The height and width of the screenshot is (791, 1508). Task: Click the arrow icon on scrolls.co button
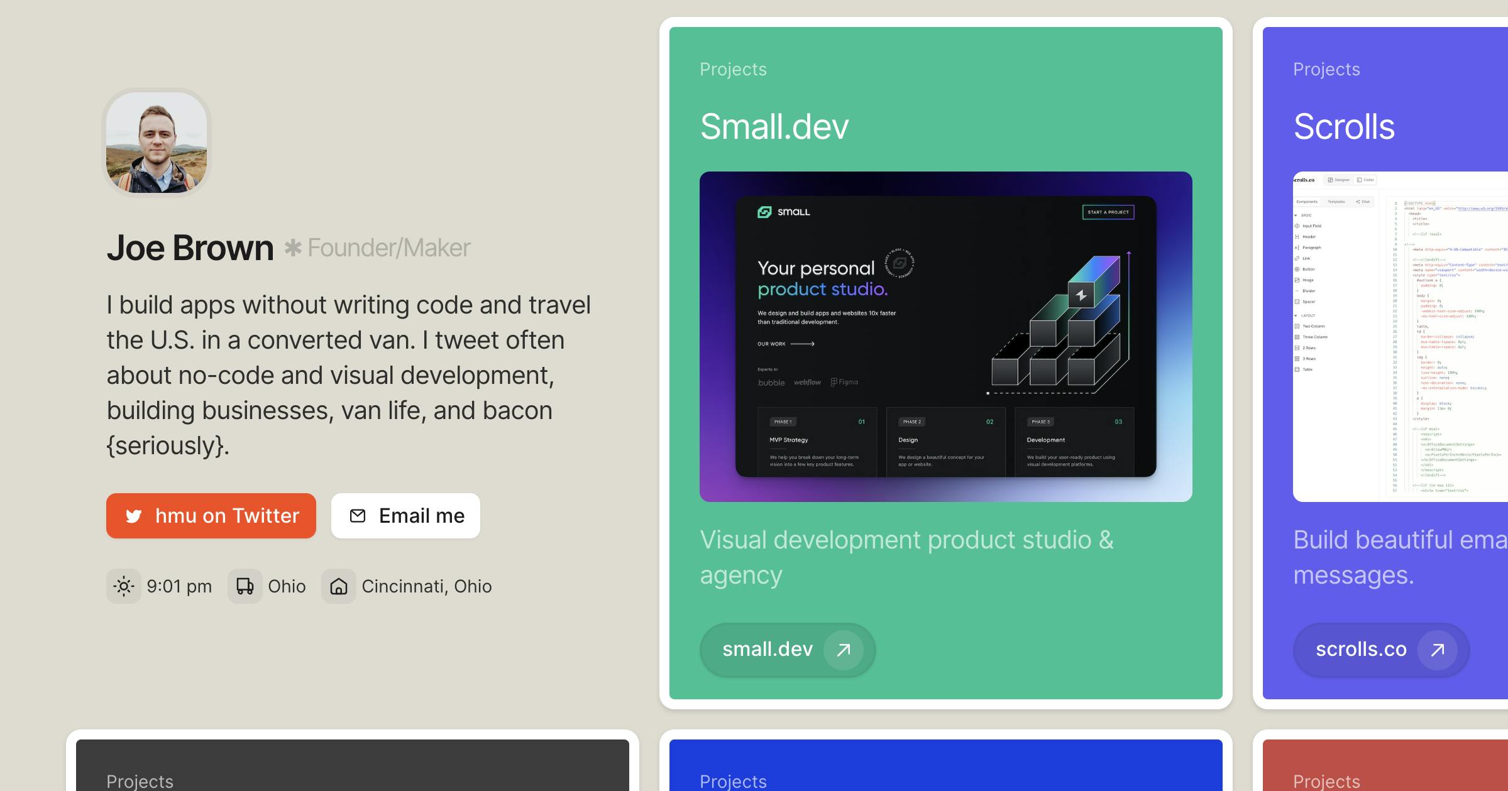pyautogui.click(x=1438, y=650)
